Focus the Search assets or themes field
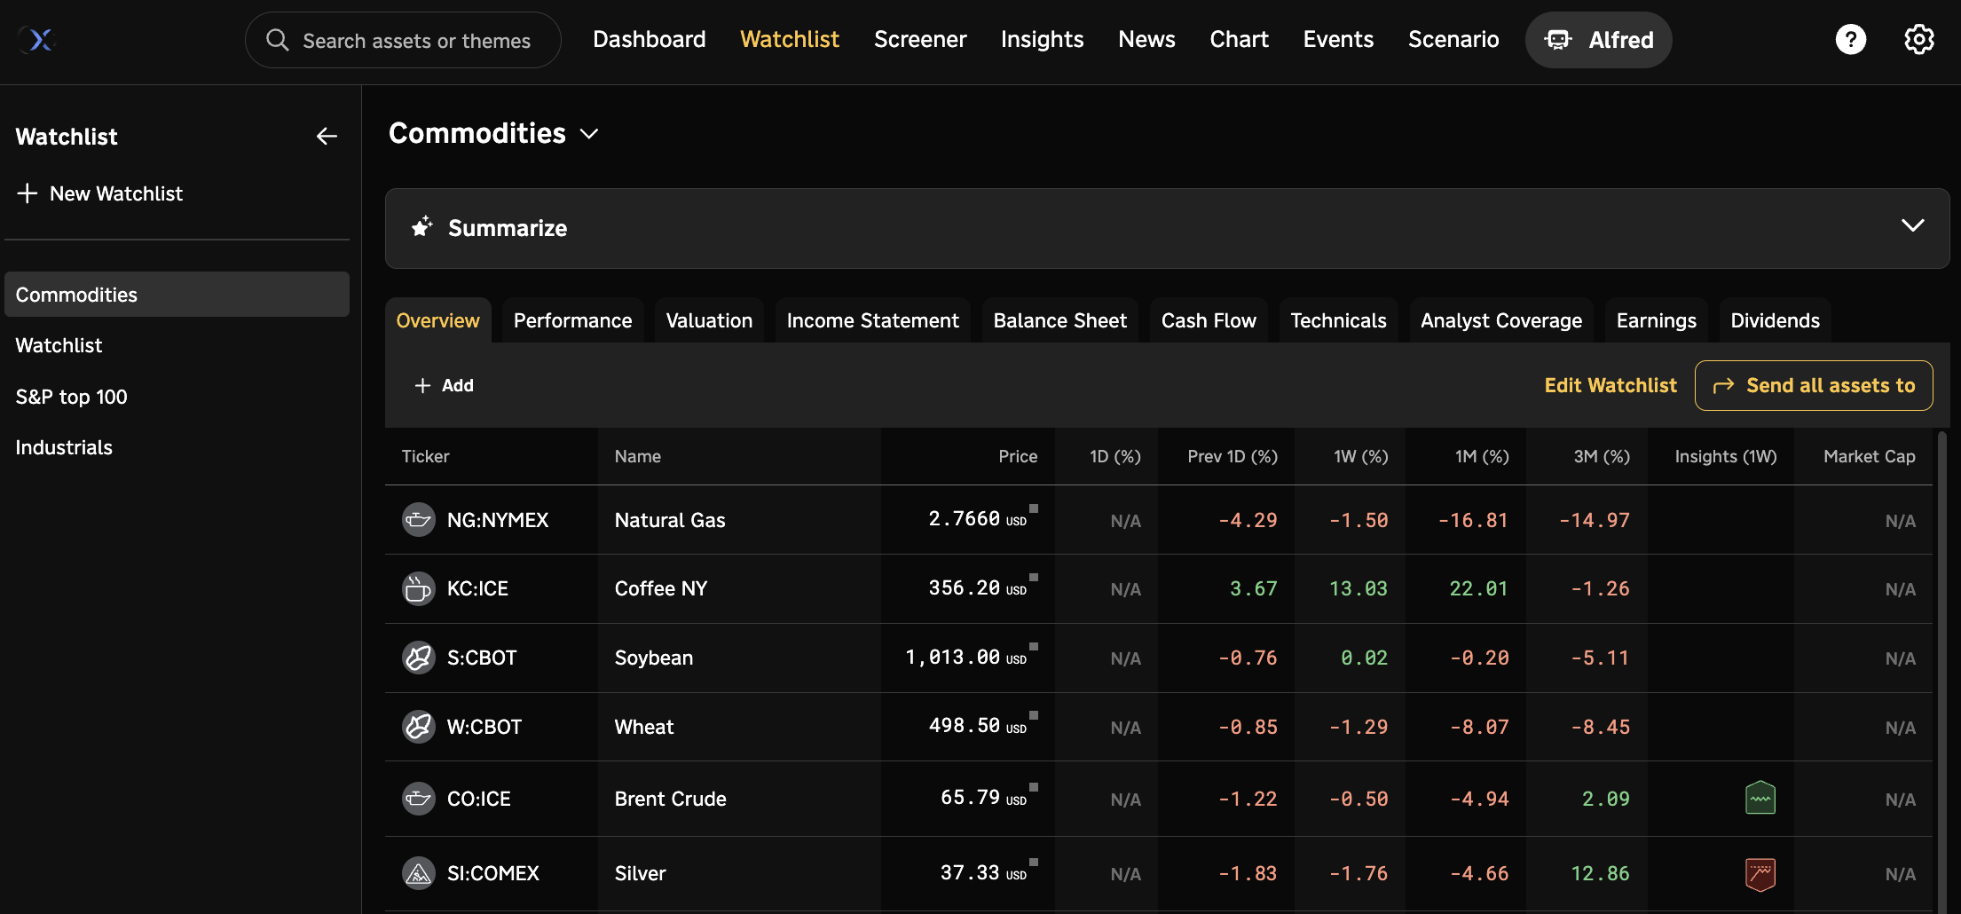 (403, 40)
